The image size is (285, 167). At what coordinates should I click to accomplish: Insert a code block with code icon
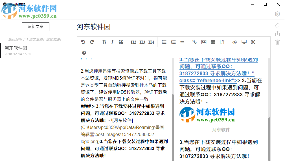coord(222,42)
